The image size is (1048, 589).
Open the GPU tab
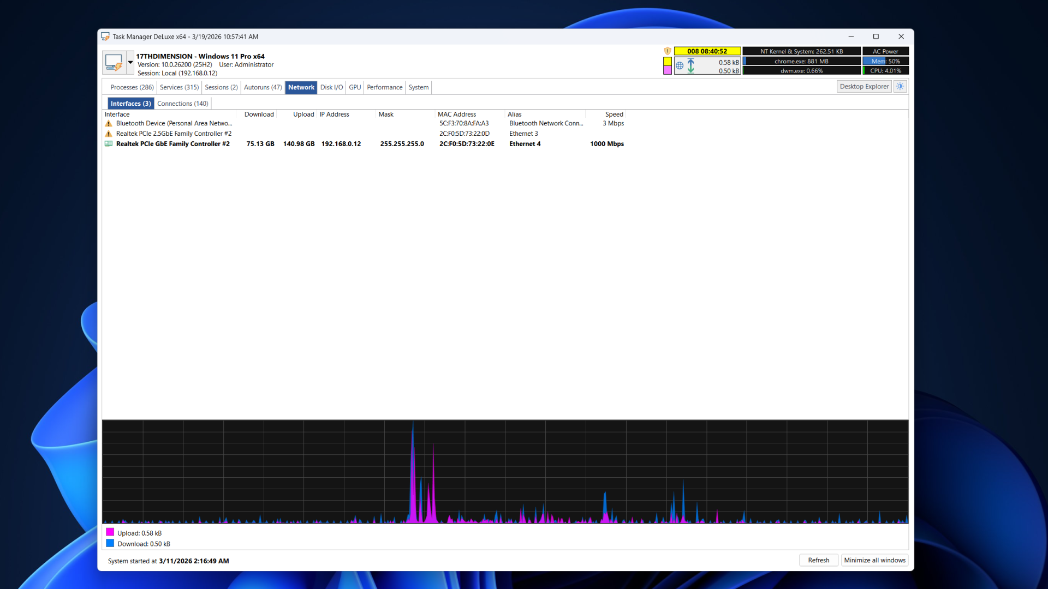[x=355, y=87]
